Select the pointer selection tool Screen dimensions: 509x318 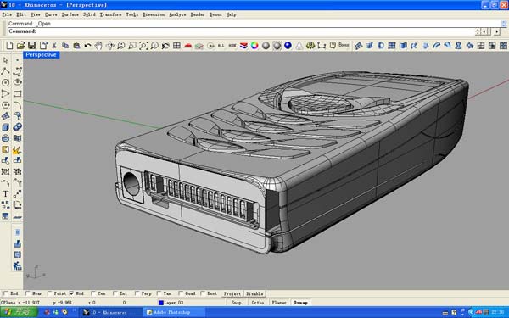tap(6, 60)
